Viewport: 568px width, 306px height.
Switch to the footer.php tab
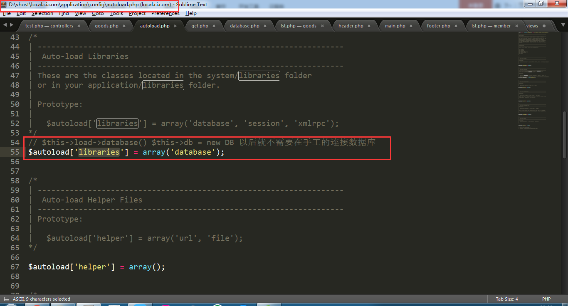[438, 26]
